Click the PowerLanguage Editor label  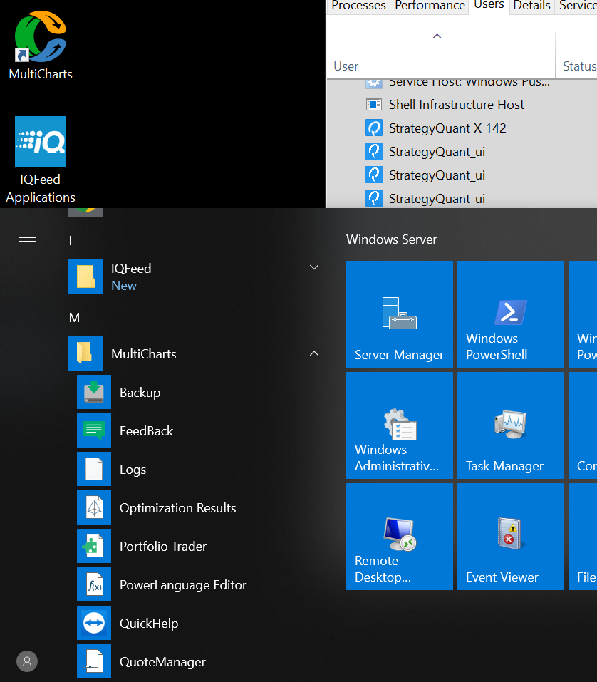tap(183, 585)
